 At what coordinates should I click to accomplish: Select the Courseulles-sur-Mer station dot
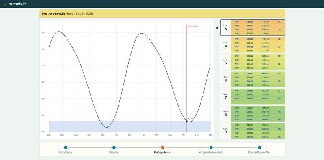[259, 147]
